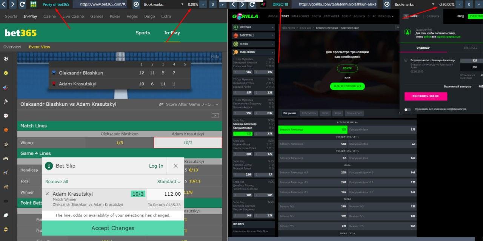Select the orange basketball icon in bet365 sidebar
483x241 pixels.
click(6, 130)
